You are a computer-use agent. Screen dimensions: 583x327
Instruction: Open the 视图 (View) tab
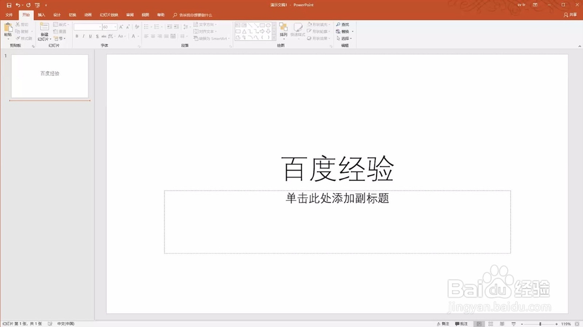click(145, 15)
